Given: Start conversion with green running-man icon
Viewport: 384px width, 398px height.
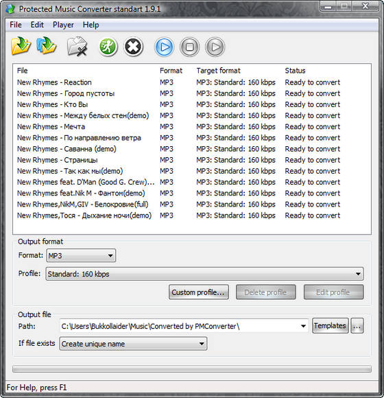Looking at the screenshot, I should coord(108,47).
